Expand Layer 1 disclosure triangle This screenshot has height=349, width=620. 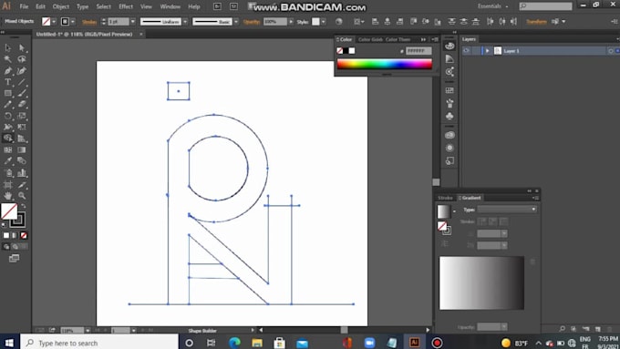[488, 51]
